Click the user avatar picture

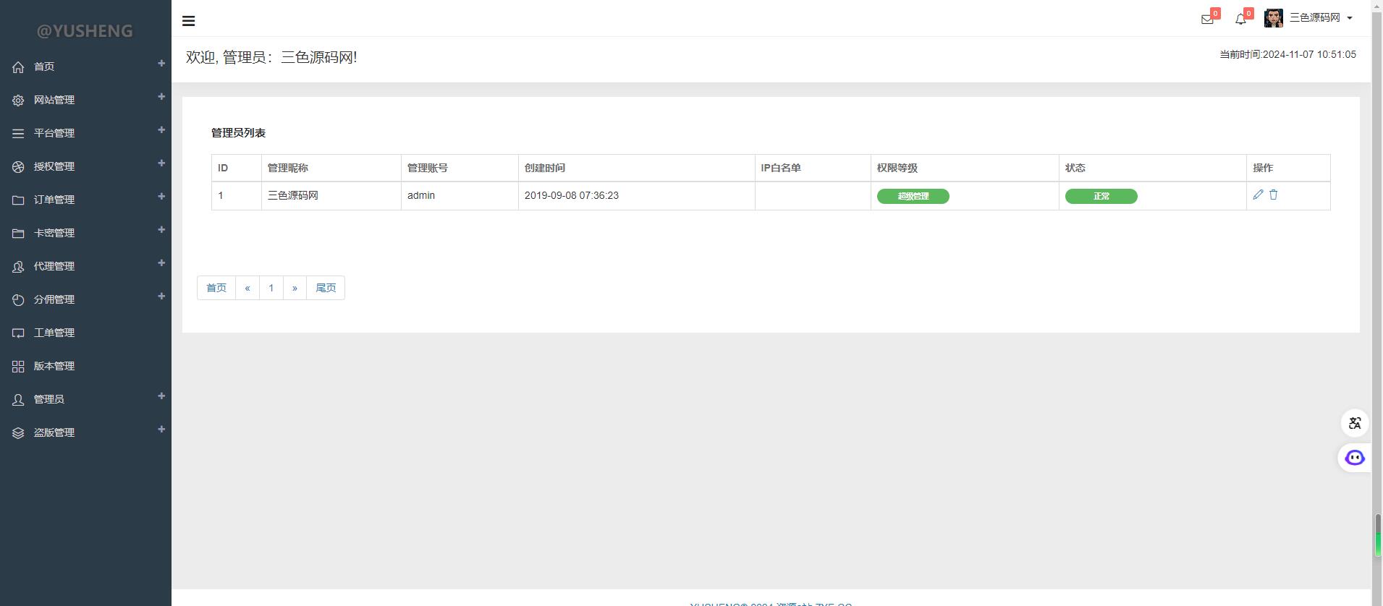click(x=1273, y=18)
